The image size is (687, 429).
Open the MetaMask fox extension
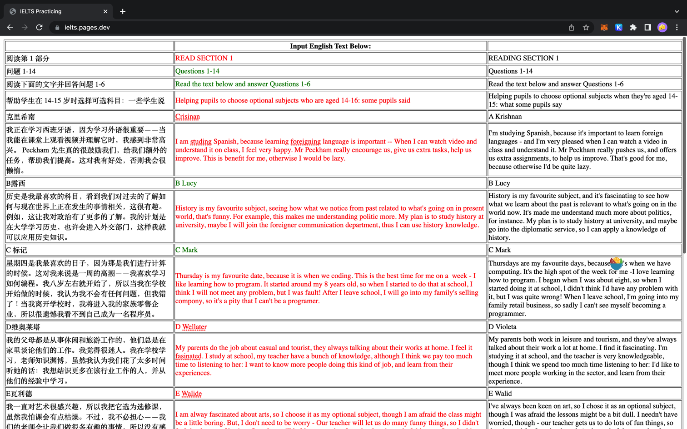604,27
